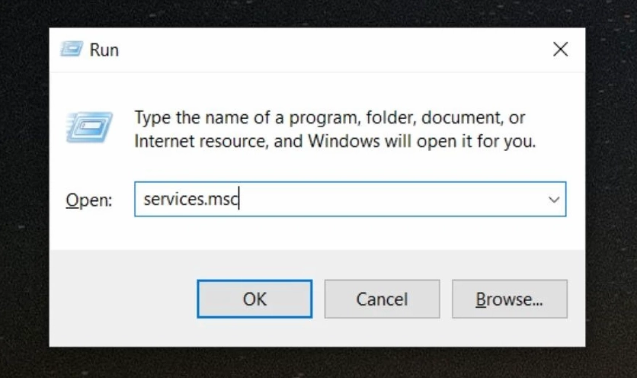637x378 pixels.
Task: Click the small Run icon in title bar
Action: 71,50
